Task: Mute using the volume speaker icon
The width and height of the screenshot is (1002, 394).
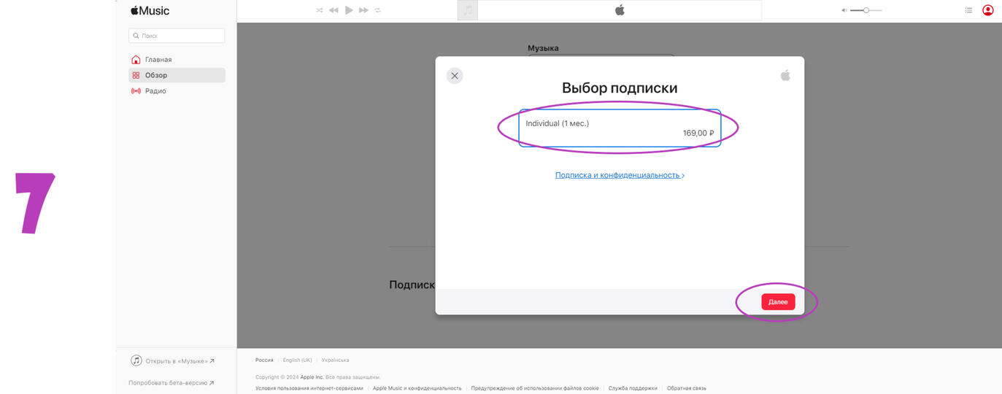Action: [x=844, y=10]
